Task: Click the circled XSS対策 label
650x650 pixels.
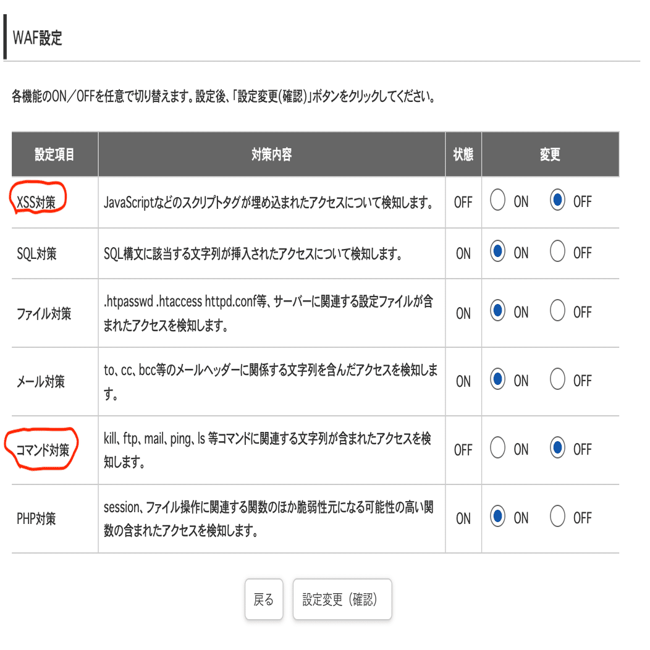Action: click(x=36, y=200)
